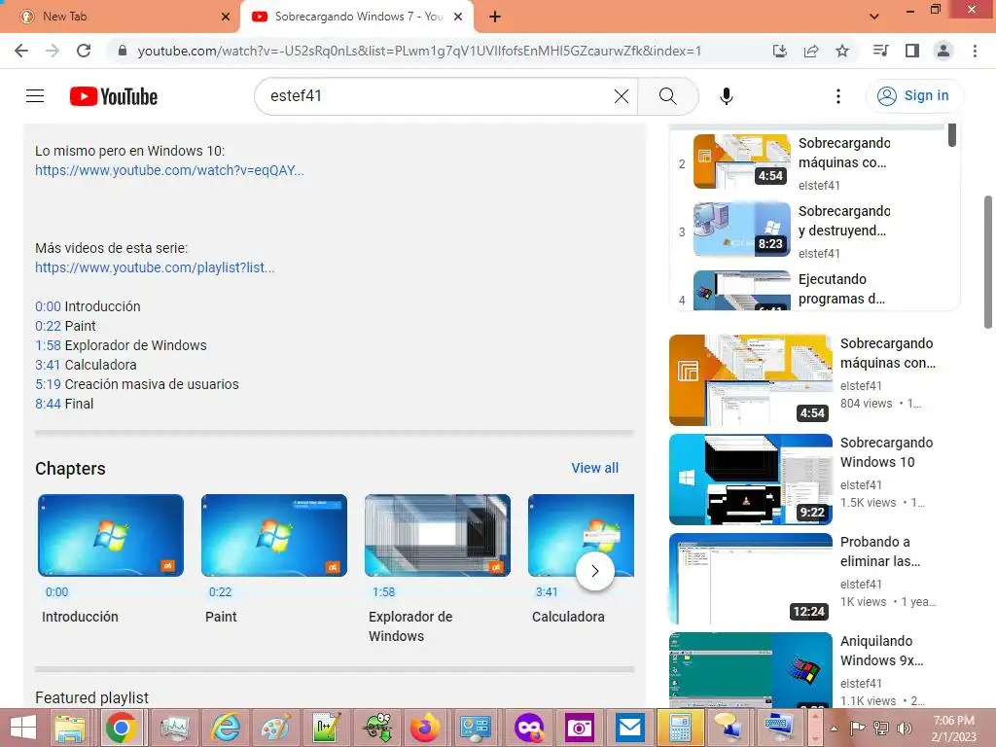Open Internet Explorer from the taskbar
996x747 pixels.
(226, 728)
